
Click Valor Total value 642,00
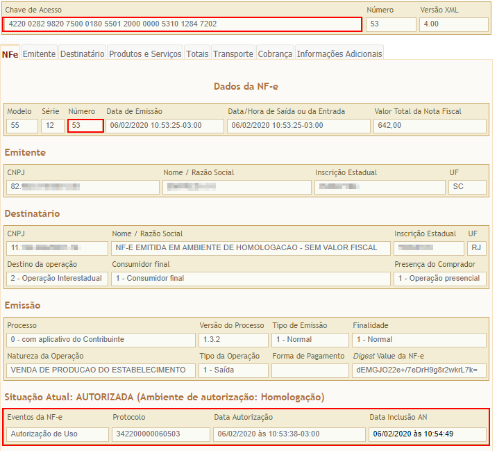(x=430, y=126)
